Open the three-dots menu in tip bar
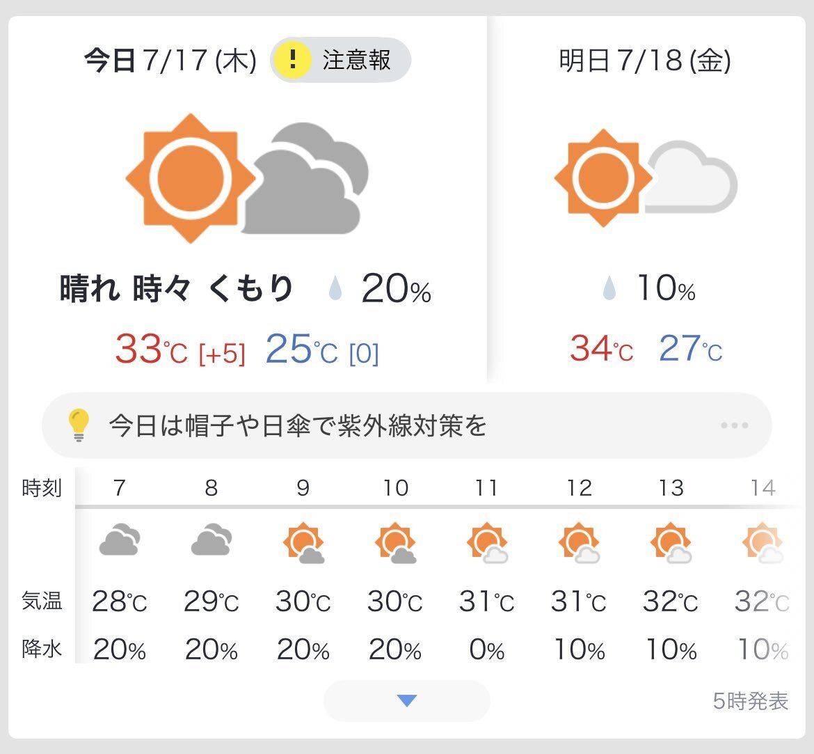This screenshot has height=754, width=814. tap(735, 425)
